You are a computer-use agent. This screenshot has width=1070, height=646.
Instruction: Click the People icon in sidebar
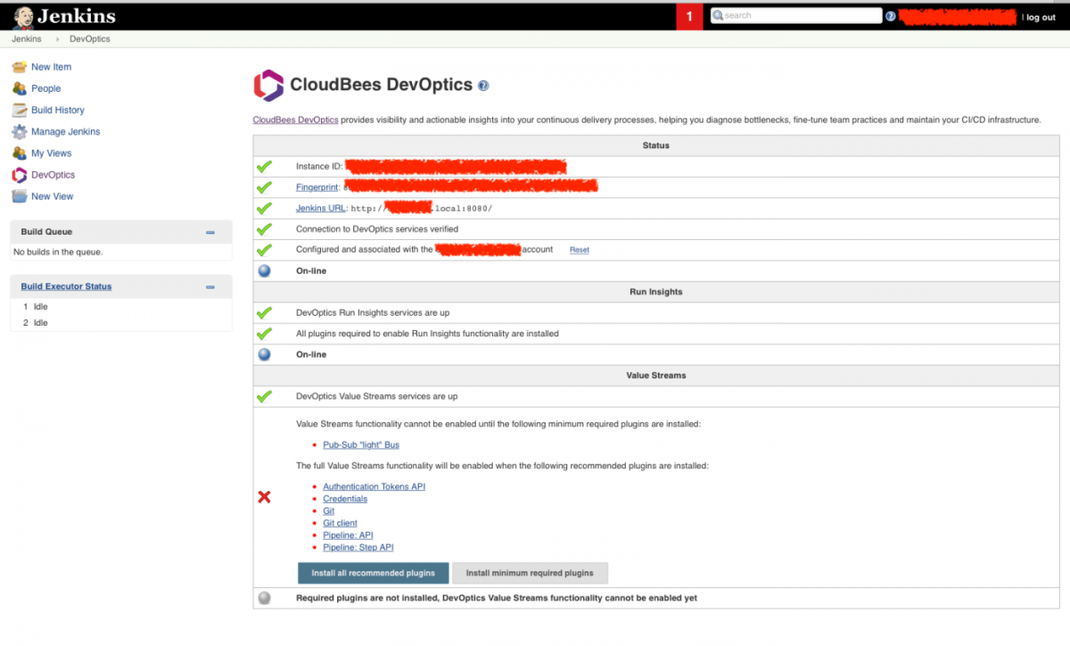click(19, 88)
